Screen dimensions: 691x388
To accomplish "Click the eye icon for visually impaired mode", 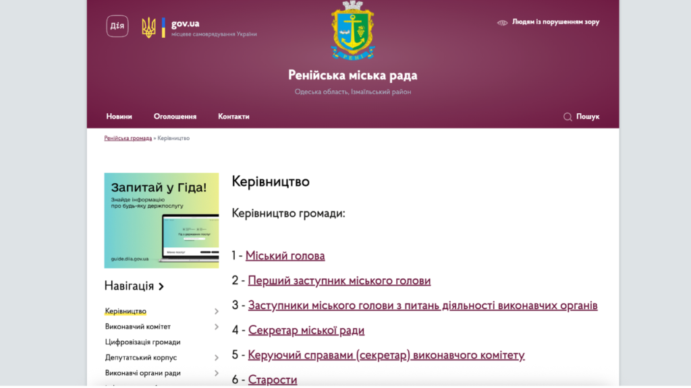I will click(x=502, y=22).
